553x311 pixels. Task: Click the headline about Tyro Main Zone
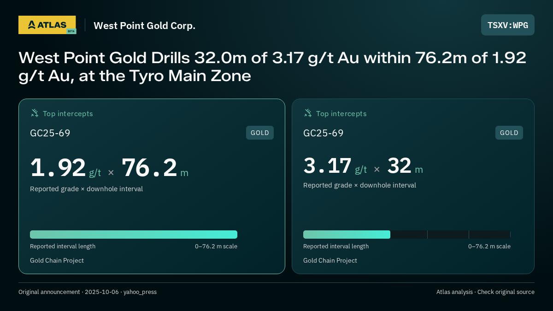coord(272,66)
